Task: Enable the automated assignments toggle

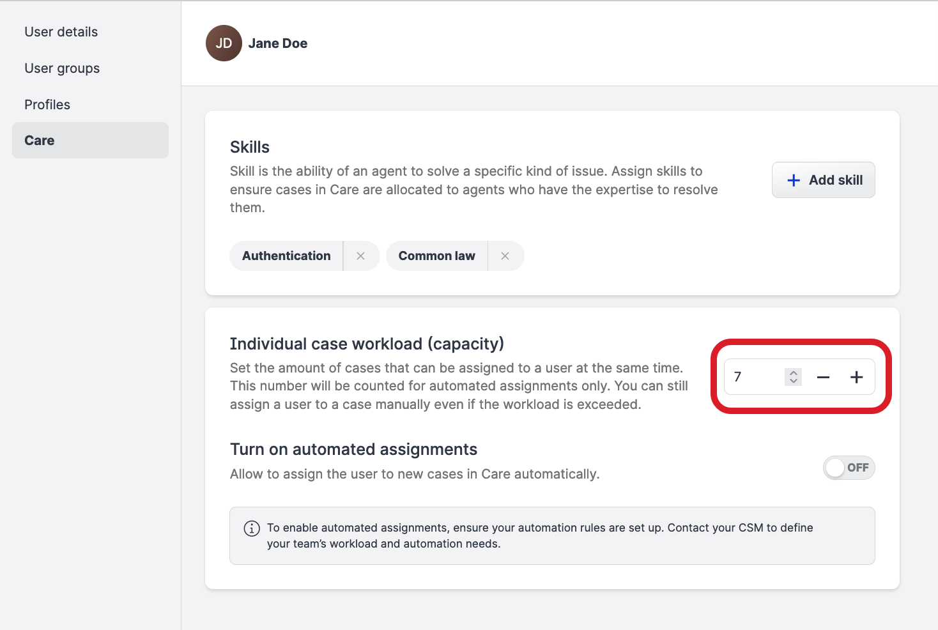Action: coord(849,468)
